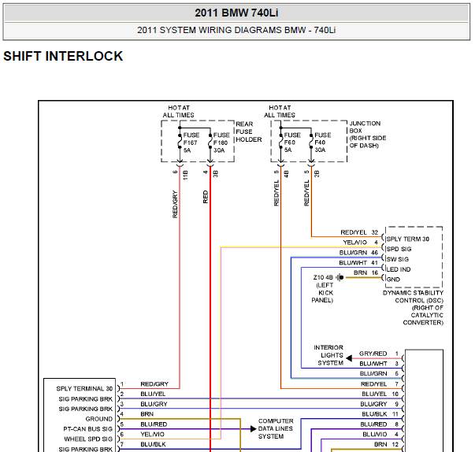Viewport: 475px width, 452px height.
Task: Click the pin 5 'BLU/RED' wire label
Action: (154, 424)
